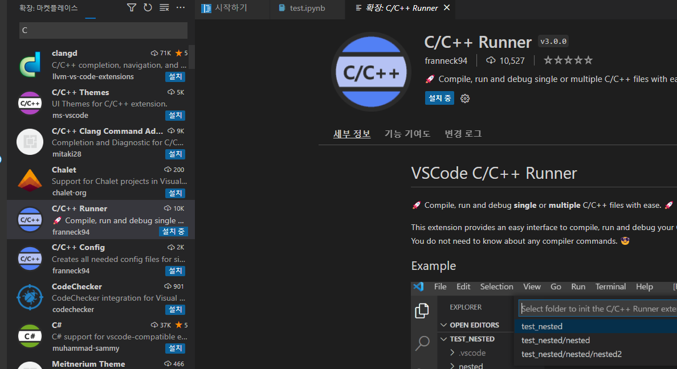Click the chalet-org publisher name

pos(69,193)
